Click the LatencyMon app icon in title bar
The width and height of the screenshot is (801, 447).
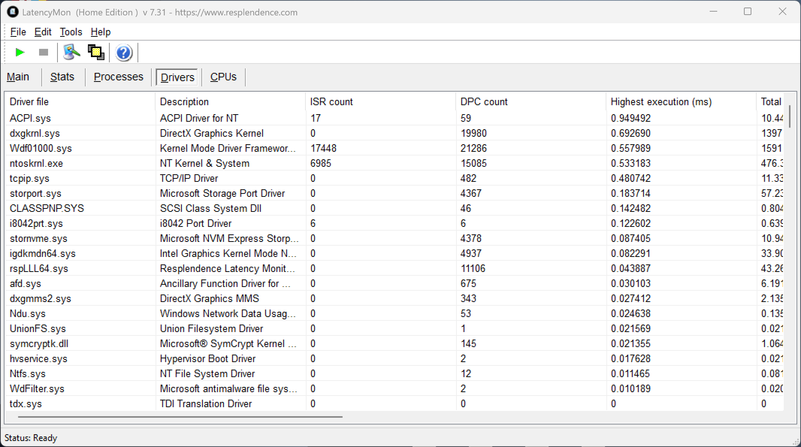12,12
